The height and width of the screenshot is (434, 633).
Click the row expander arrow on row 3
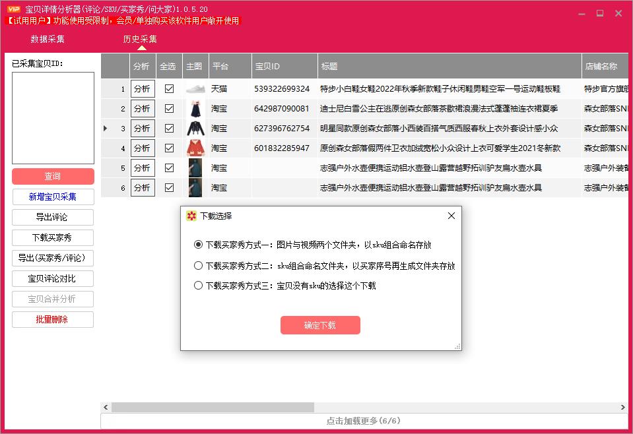point(106,128)
